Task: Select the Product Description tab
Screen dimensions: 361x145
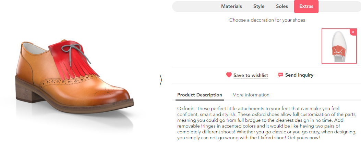Action: [x=200, y=95]
